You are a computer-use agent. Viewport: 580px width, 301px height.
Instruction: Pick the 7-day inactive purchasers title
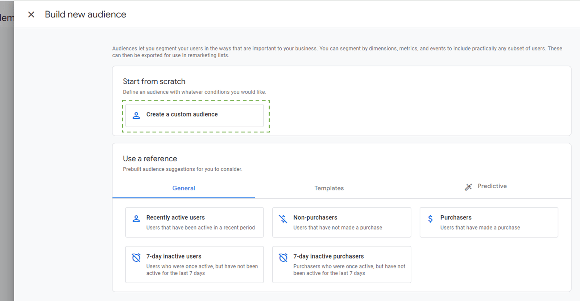pyautogui.click(x=328, y=256)
